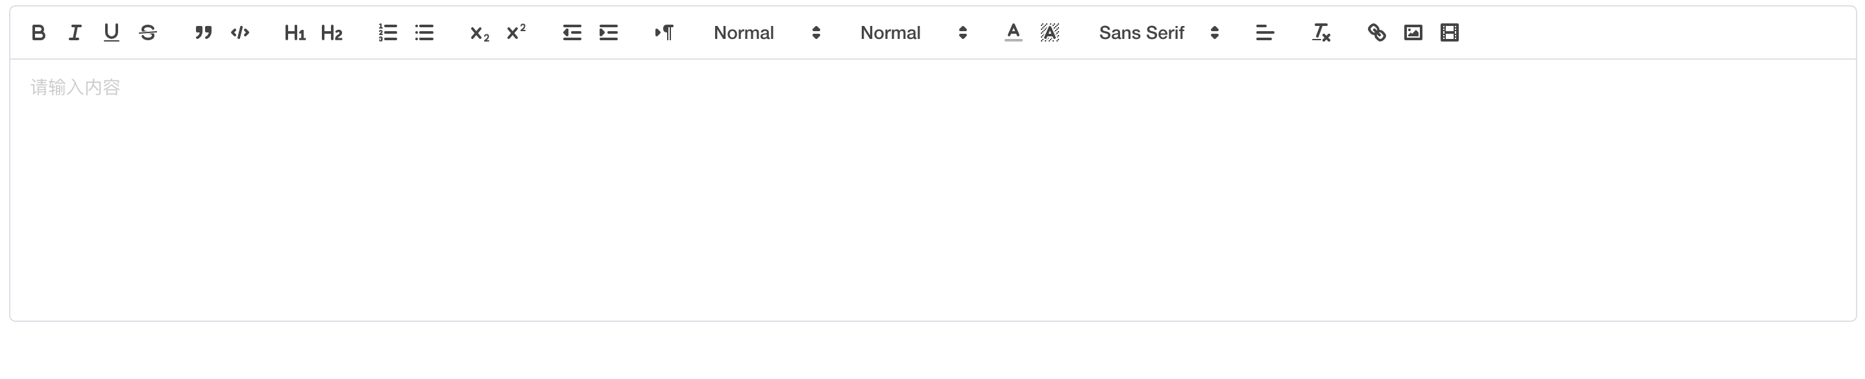This screenshot has width=1865, height=379.
Task: Toggle underline formatting
Action: click(112, 32)
